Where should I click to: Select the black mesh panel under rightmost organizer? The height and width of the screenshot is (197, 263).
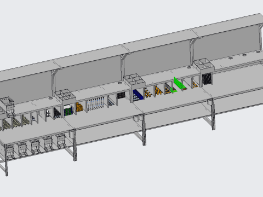click(207, 78)
